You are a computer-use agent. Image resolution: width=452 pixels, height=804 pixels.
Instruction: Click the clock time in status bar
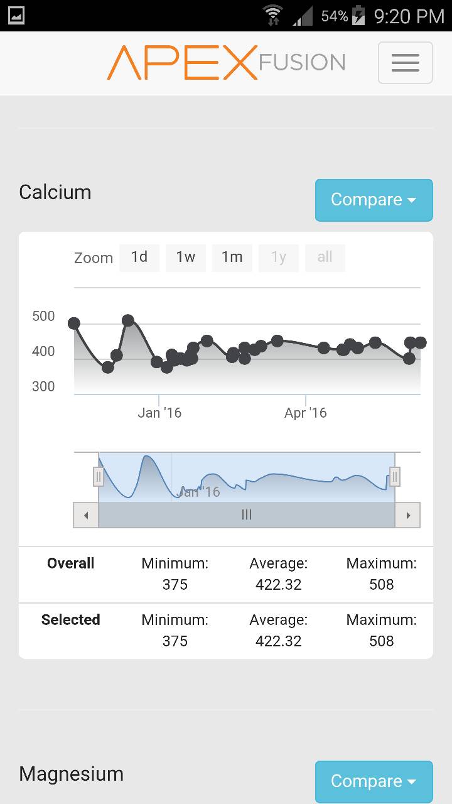point(409,16)
